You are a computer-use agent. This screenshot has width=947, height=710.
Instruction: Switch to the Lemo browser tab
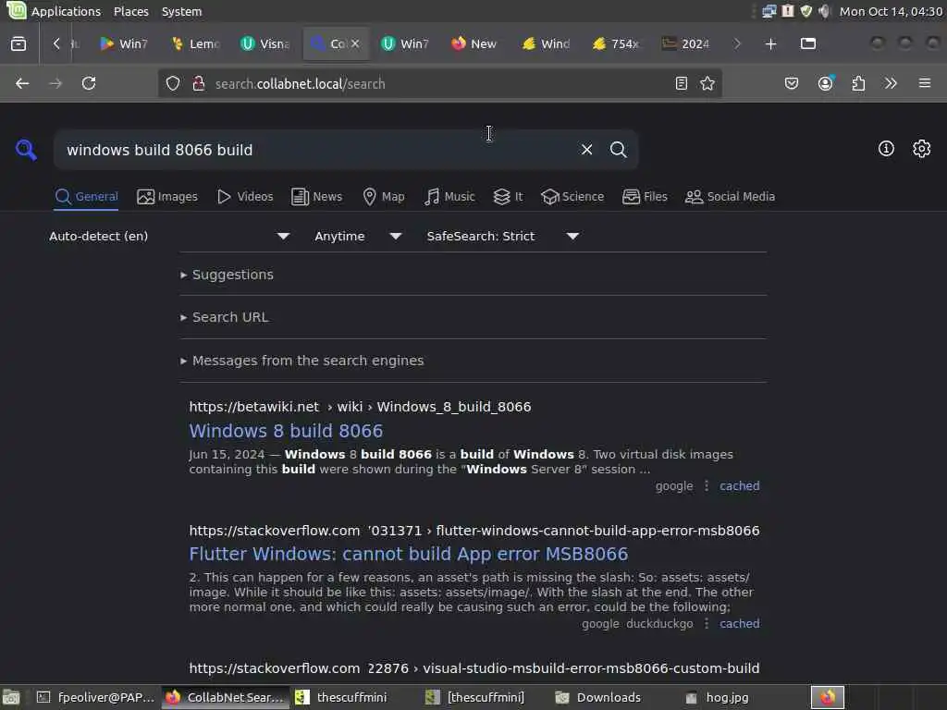(x=195, y=43)
